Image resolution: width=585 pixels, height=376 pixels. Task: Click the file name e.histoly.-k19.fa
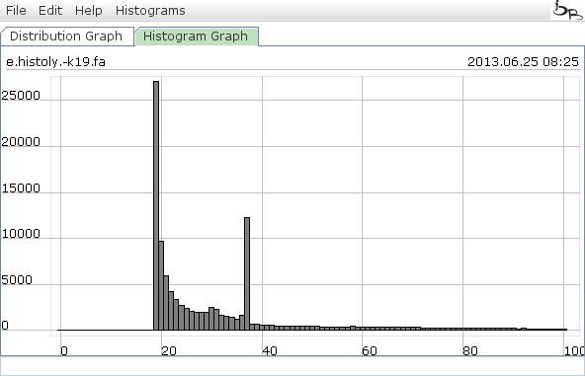pos(56,61)
